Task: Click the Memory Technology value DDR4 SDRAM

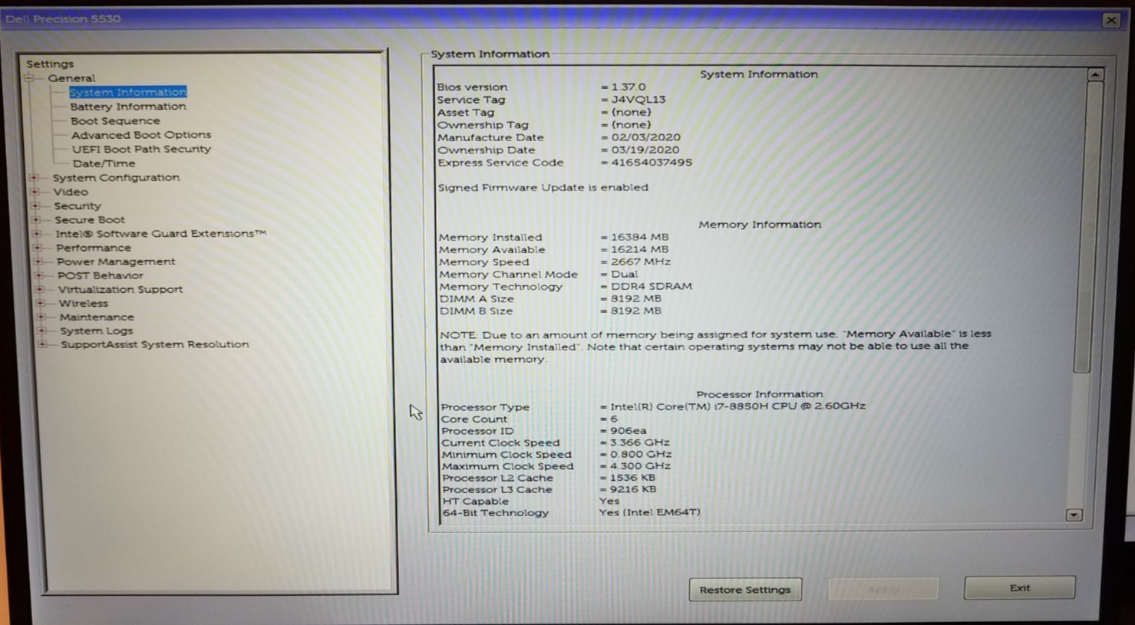Action: coord(652,286)
